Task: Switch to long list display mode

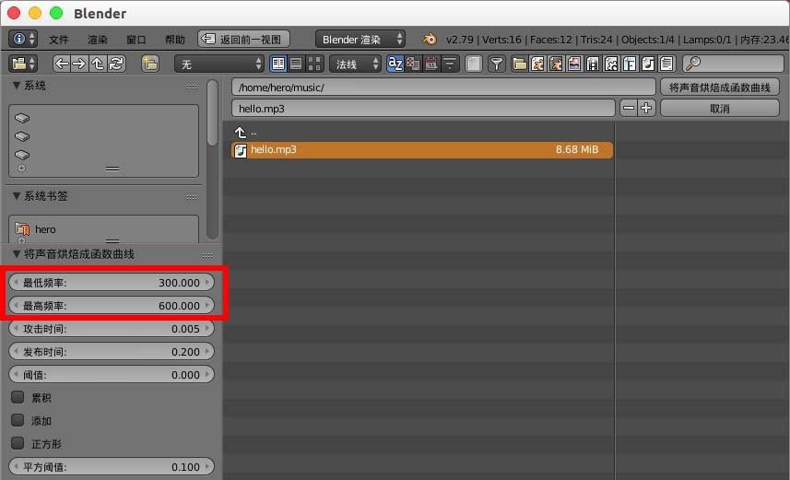Action: click(x=296, y=64)
